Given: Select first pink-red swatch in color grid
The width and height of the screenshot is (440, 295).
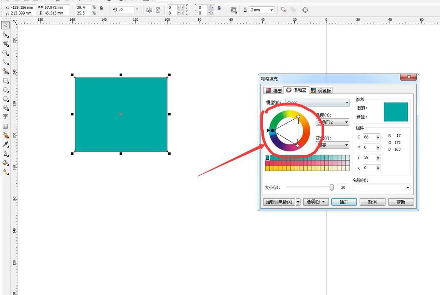Looking at the screenshot, I should 268,163.
